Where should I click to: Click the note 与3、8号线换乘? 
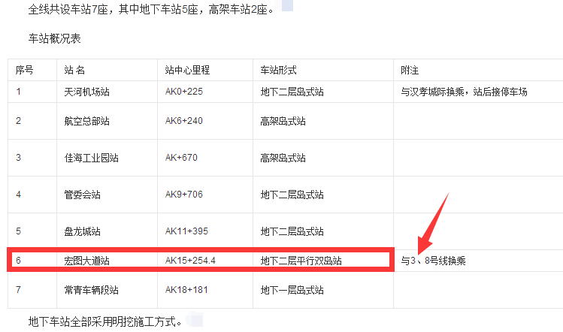[434, 261]
